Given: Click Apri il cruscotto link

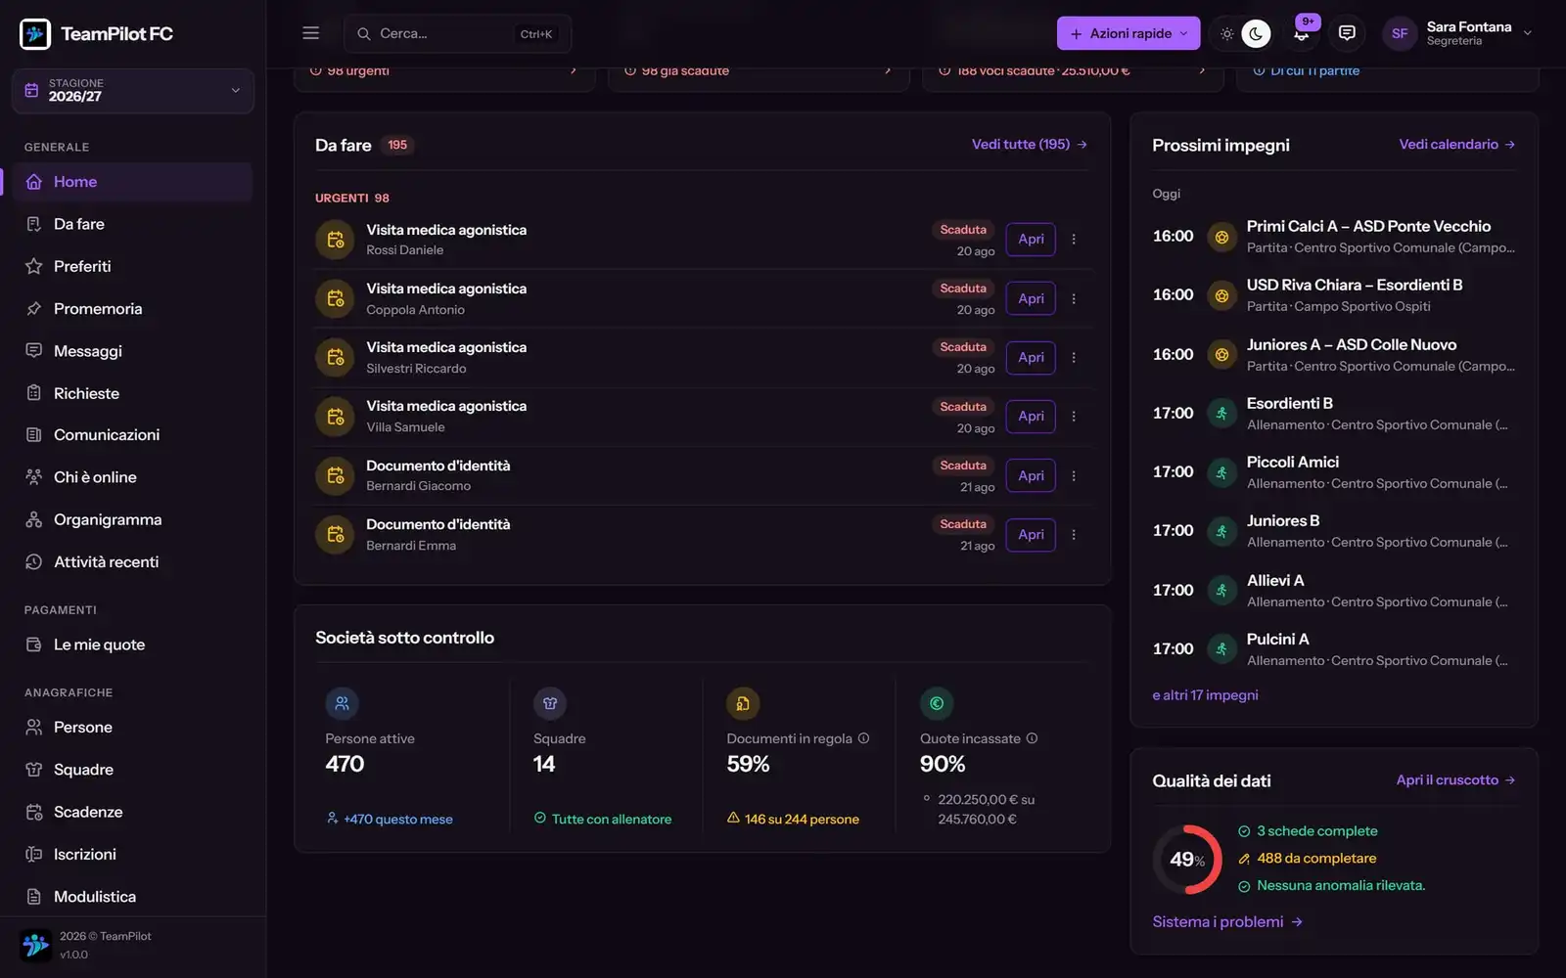Looking at the screenshot, I should click(1455, 779).
